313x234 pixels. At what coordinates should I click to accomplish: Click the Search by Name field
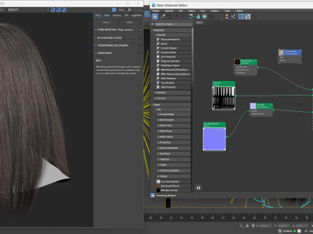[173, 24]
